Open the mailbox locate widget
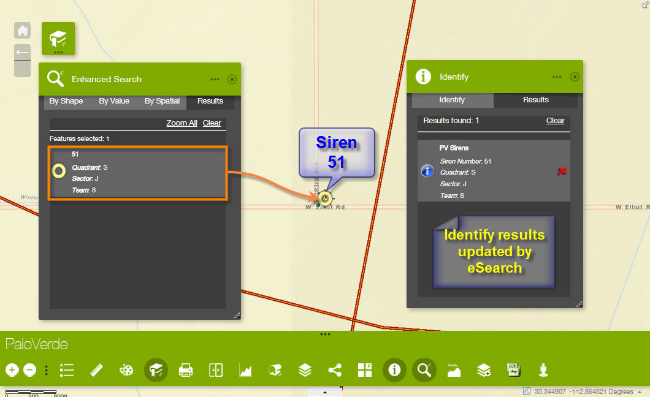The height and width of the screenshot is (397, 650). (x=275, y=369)
